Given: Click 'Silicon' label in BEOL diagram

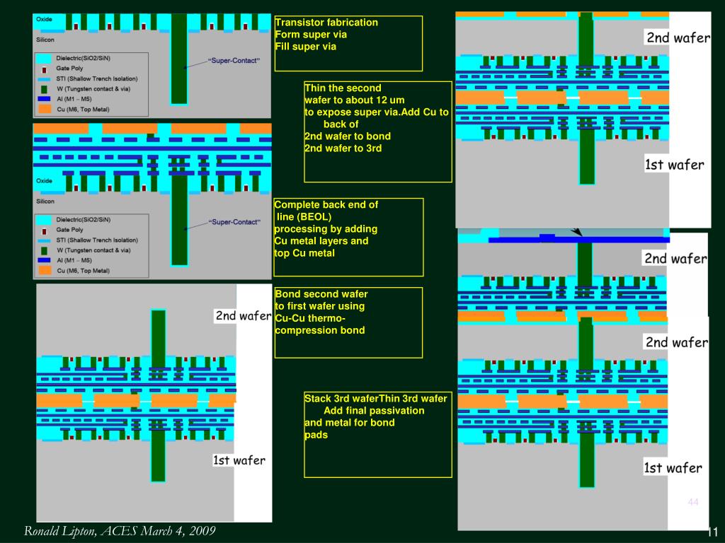Looking at the screenshot, I should coord(45,202).
